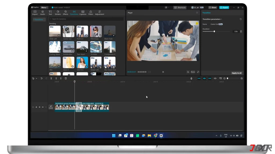
Task: Download the Comparison II transition
Action: (114, 51)
